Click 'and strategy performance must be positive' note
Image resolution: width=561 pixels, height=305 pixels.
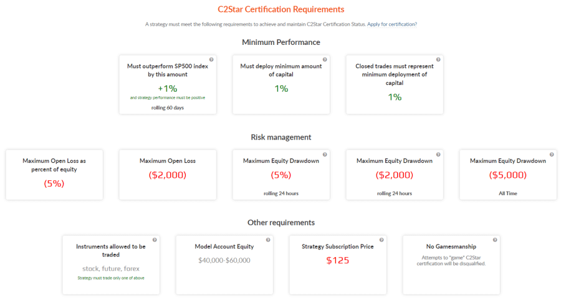pyautogui.click(x=168, y=98)
